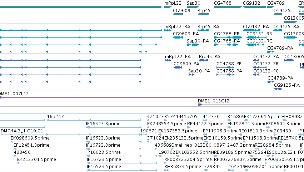This screenshot has height=172, width=304.
Task: Click the Sap30 gene label
Action: 194,3
